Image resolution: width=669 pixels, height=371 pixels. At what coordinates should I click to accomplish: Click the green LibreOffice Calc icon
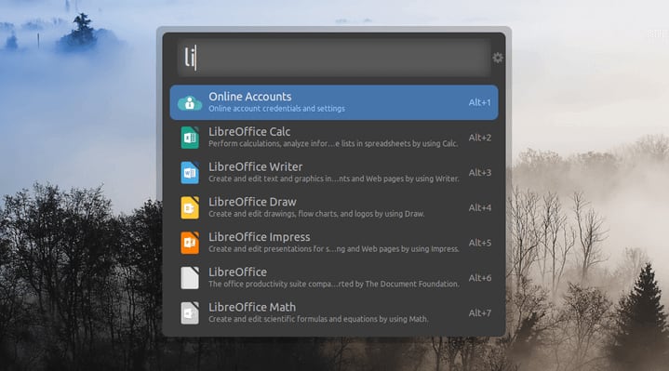tap(190, 138)
